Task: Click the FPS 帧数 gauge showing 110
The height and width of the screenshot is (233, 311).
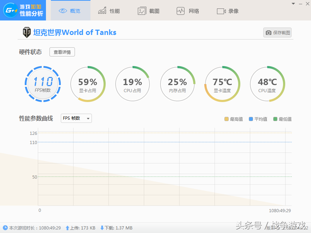Action: [43, 84]
